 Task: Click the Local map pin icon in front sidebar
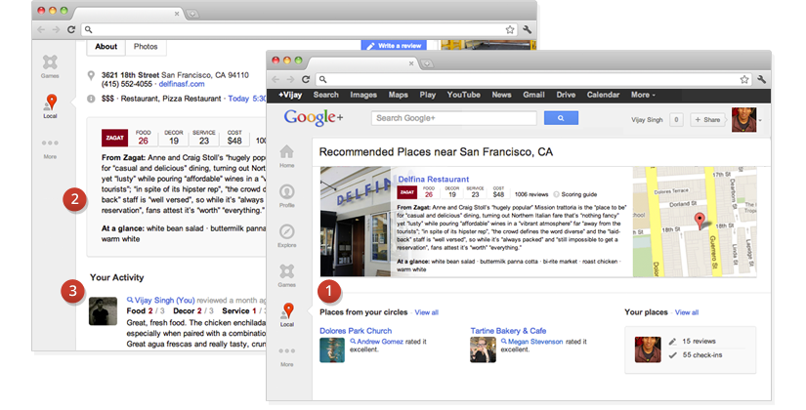click(286, 312)
